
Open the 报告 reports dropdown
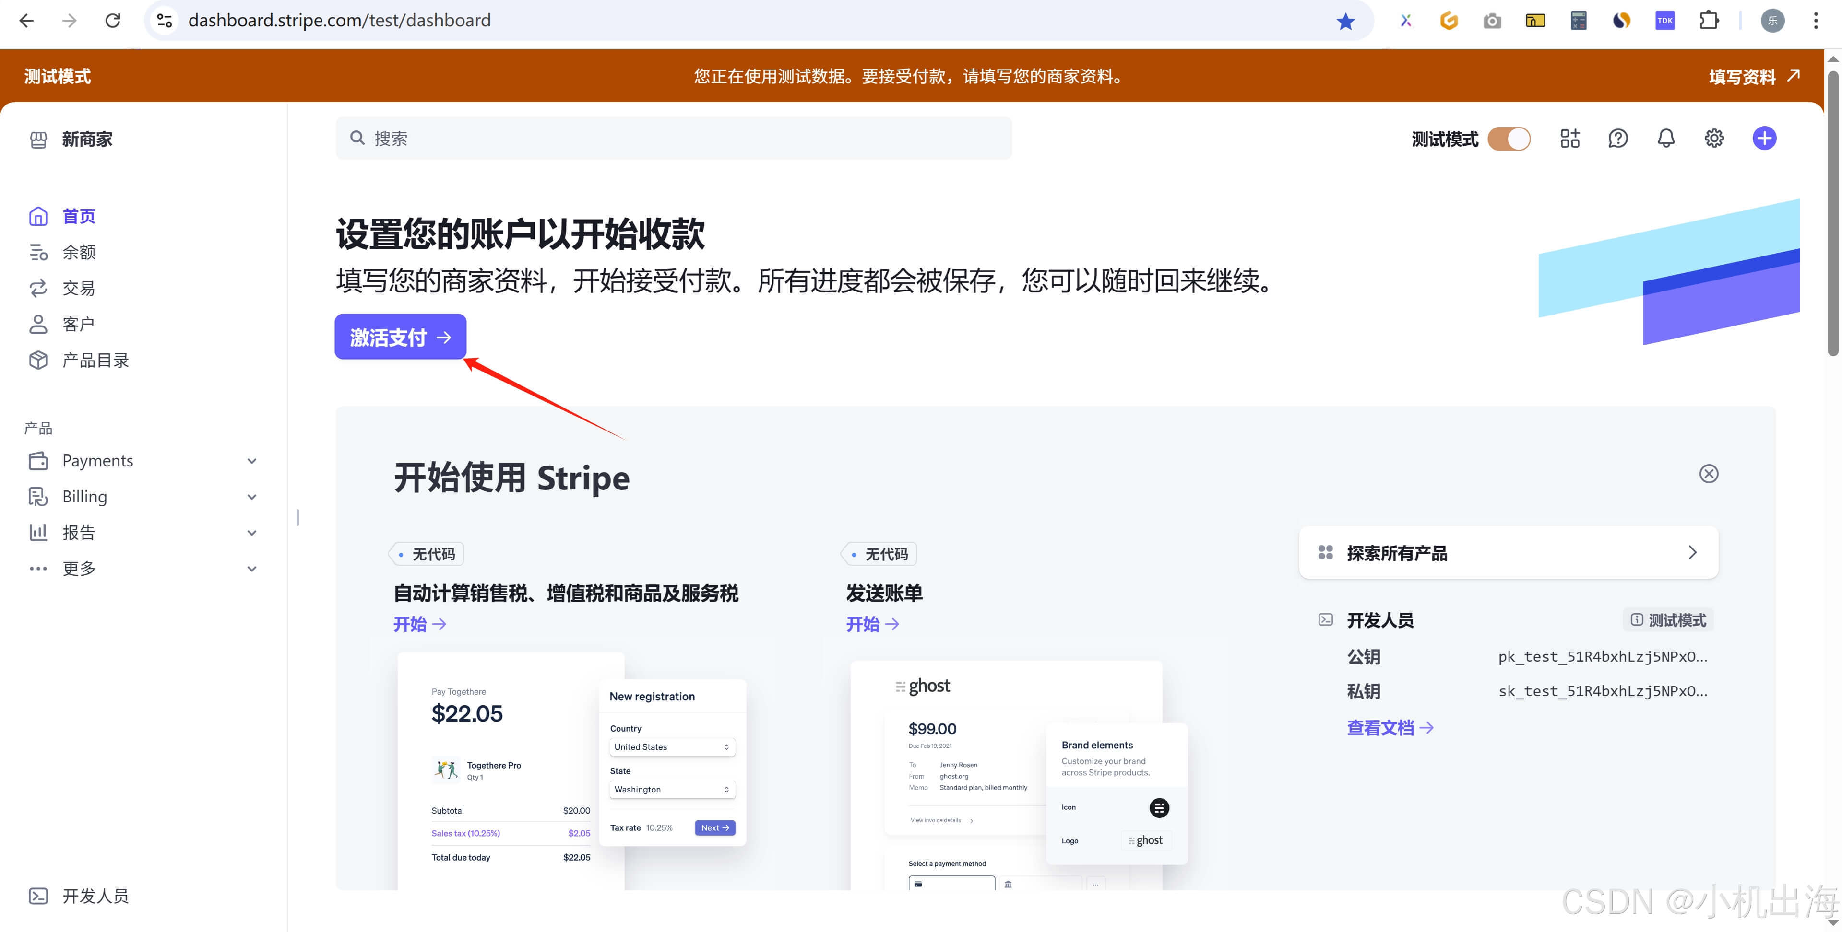[252, 533]
